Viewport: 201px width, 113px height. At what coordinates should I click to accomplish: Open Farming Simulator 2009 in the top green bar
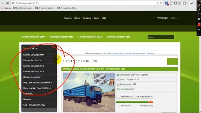pos(33,37)
